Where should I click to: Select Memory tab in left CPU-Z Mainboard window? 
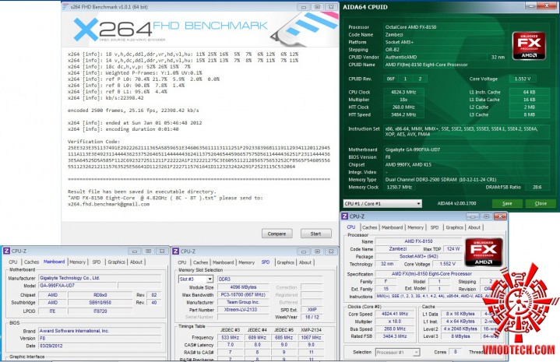tap(78, 262)
